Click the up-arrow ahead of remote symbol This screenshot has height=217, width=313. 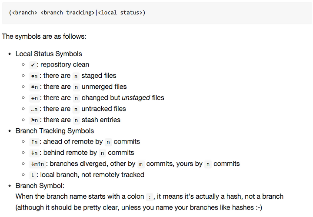[x=34, y=142]
